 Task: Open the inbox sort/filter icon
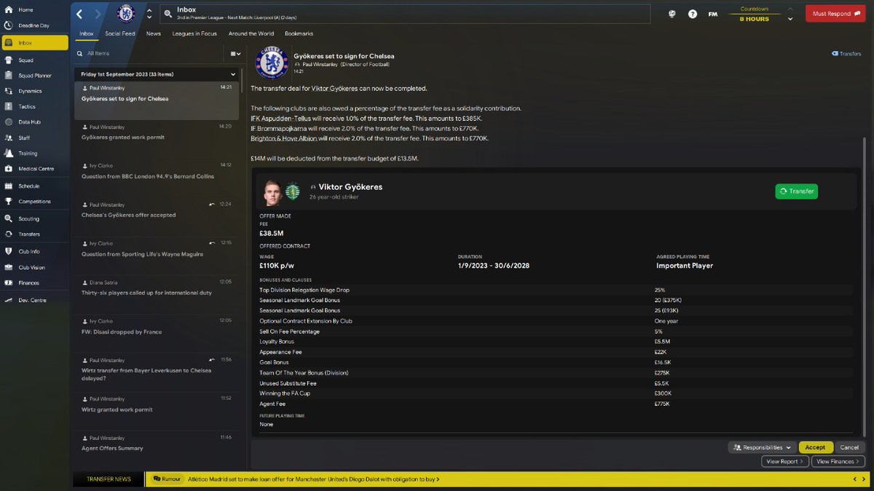235,53
